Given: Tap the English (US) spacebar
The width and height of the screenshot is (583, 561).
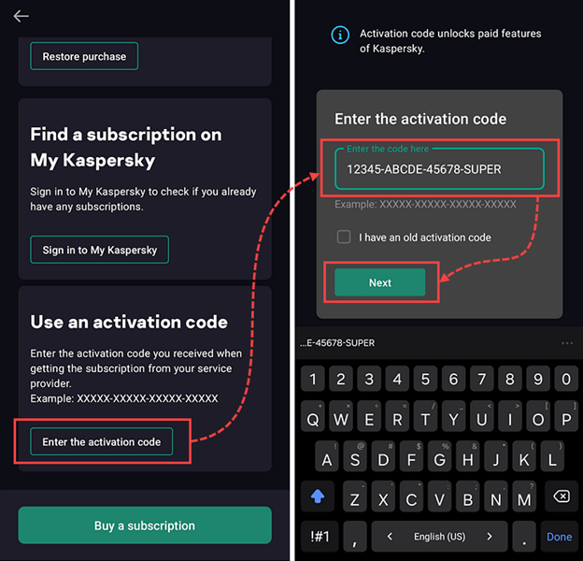Looking at the screenshot, I should (439, 536).
